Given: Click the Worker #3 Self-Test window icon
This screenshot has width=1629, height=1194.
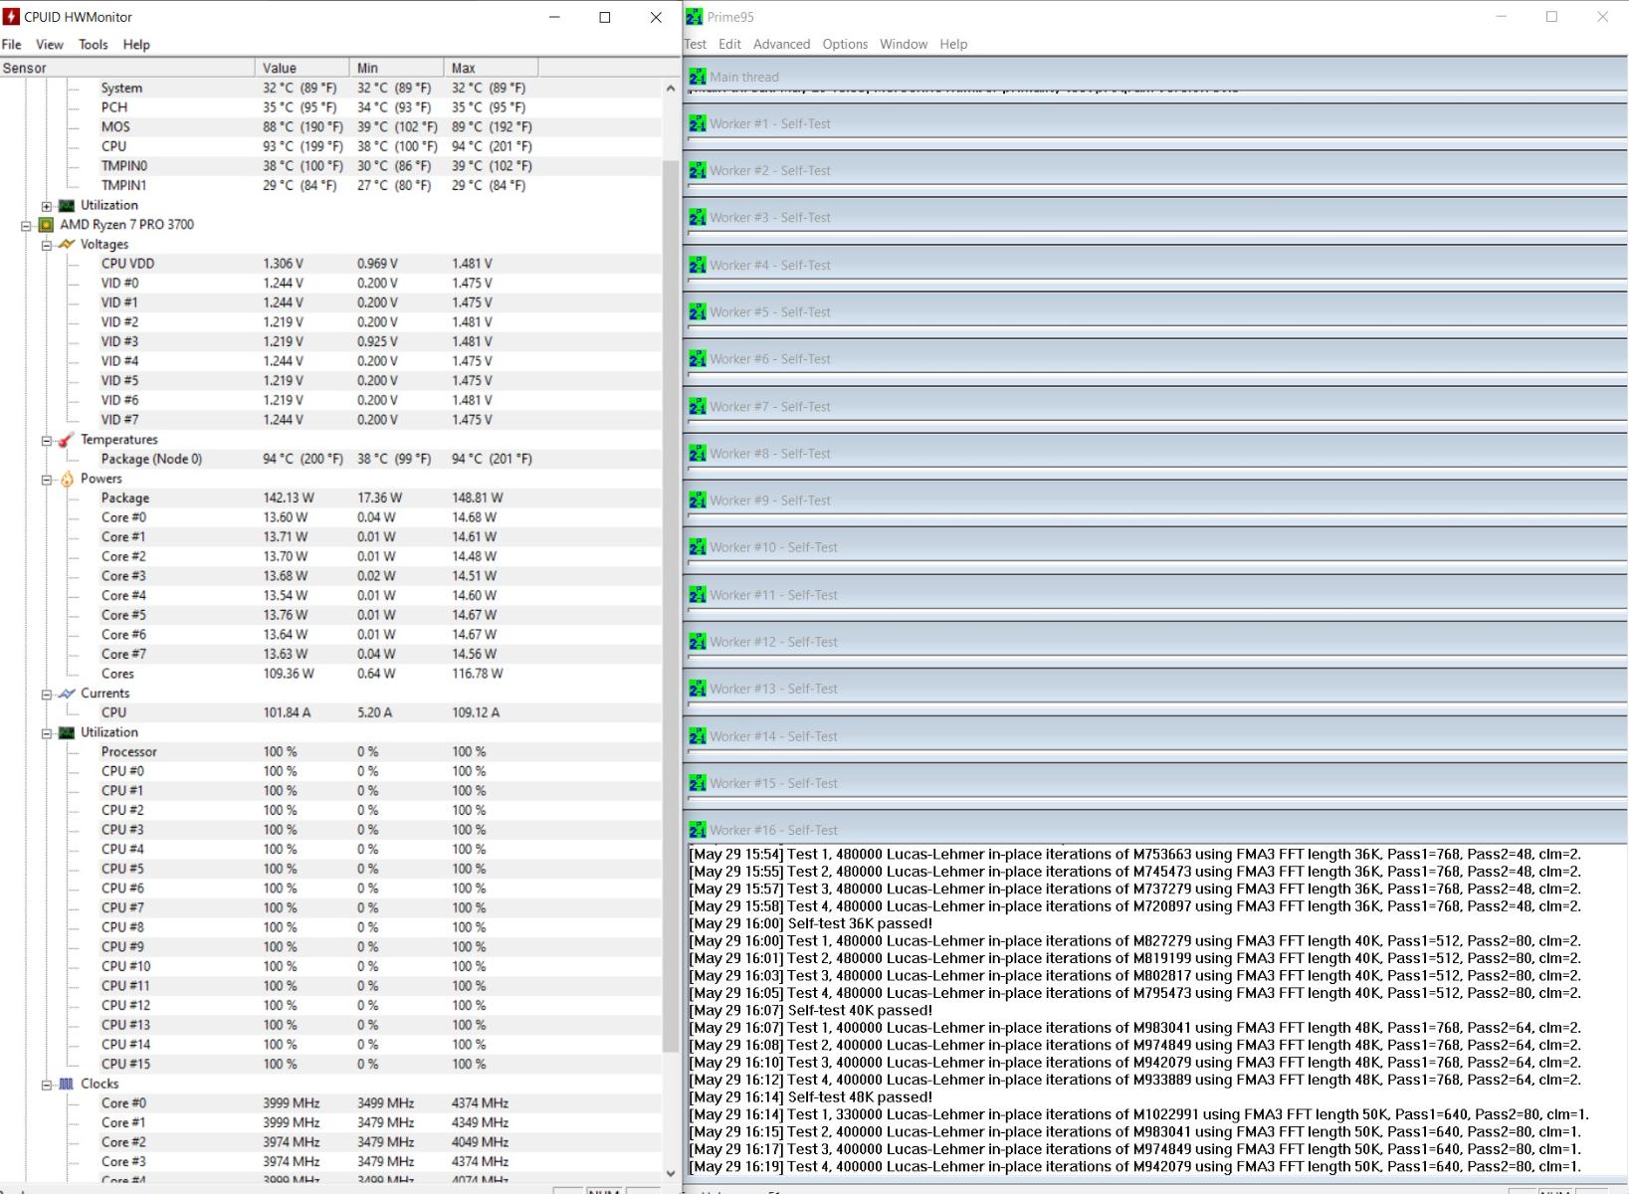Looking at the screenshot, I should pyautogui.click(x=698, y=217).
